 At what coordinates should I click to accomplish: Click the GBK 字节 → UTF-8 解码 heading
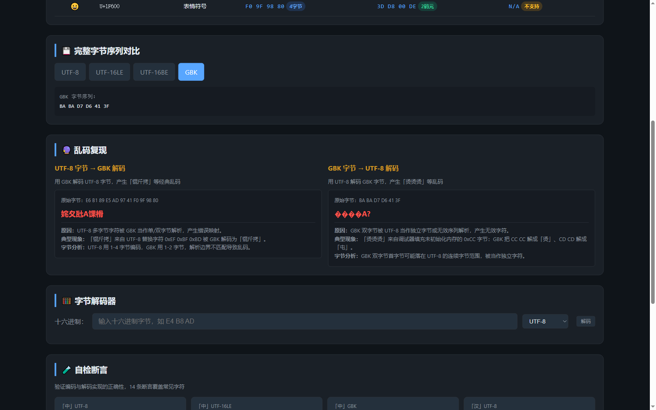(x=363, y=168)
